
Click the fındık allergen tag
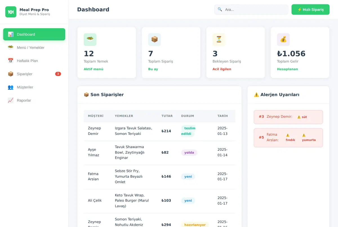coord(290,137)
